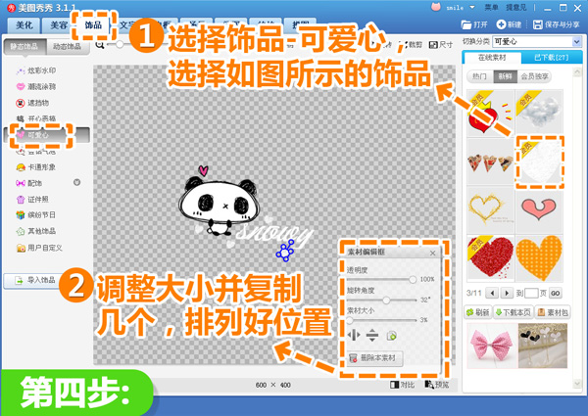
Task: Choose 遮挡物 category
Action: pos(32,103)
